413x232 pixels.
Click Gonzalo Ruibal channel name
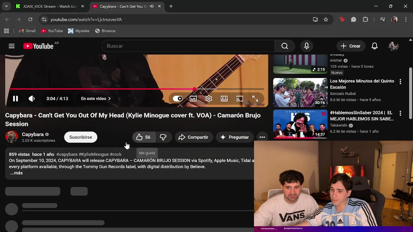tap(343, 93)
